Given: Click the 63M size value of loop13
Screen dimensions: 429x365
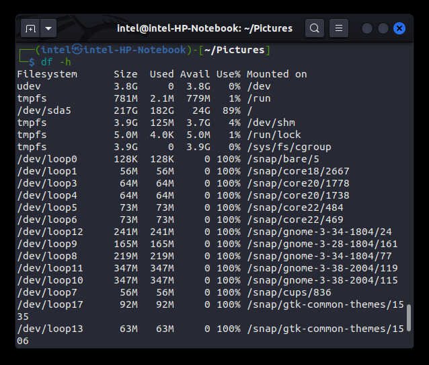Looking at the screenshot, I should click(x=128, y=329).
